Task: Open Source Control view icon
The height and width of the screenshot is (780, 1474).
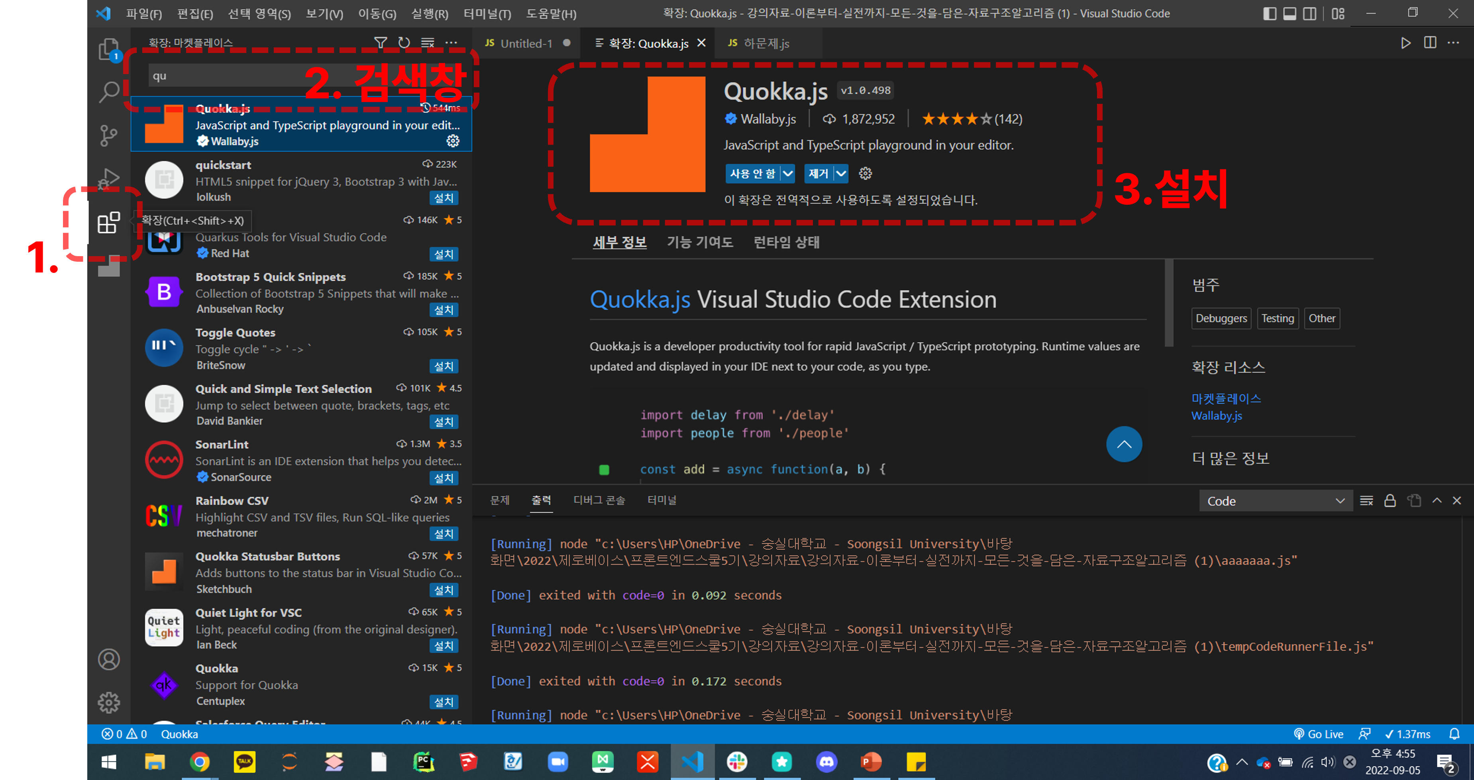Action: tap(108, 135)
